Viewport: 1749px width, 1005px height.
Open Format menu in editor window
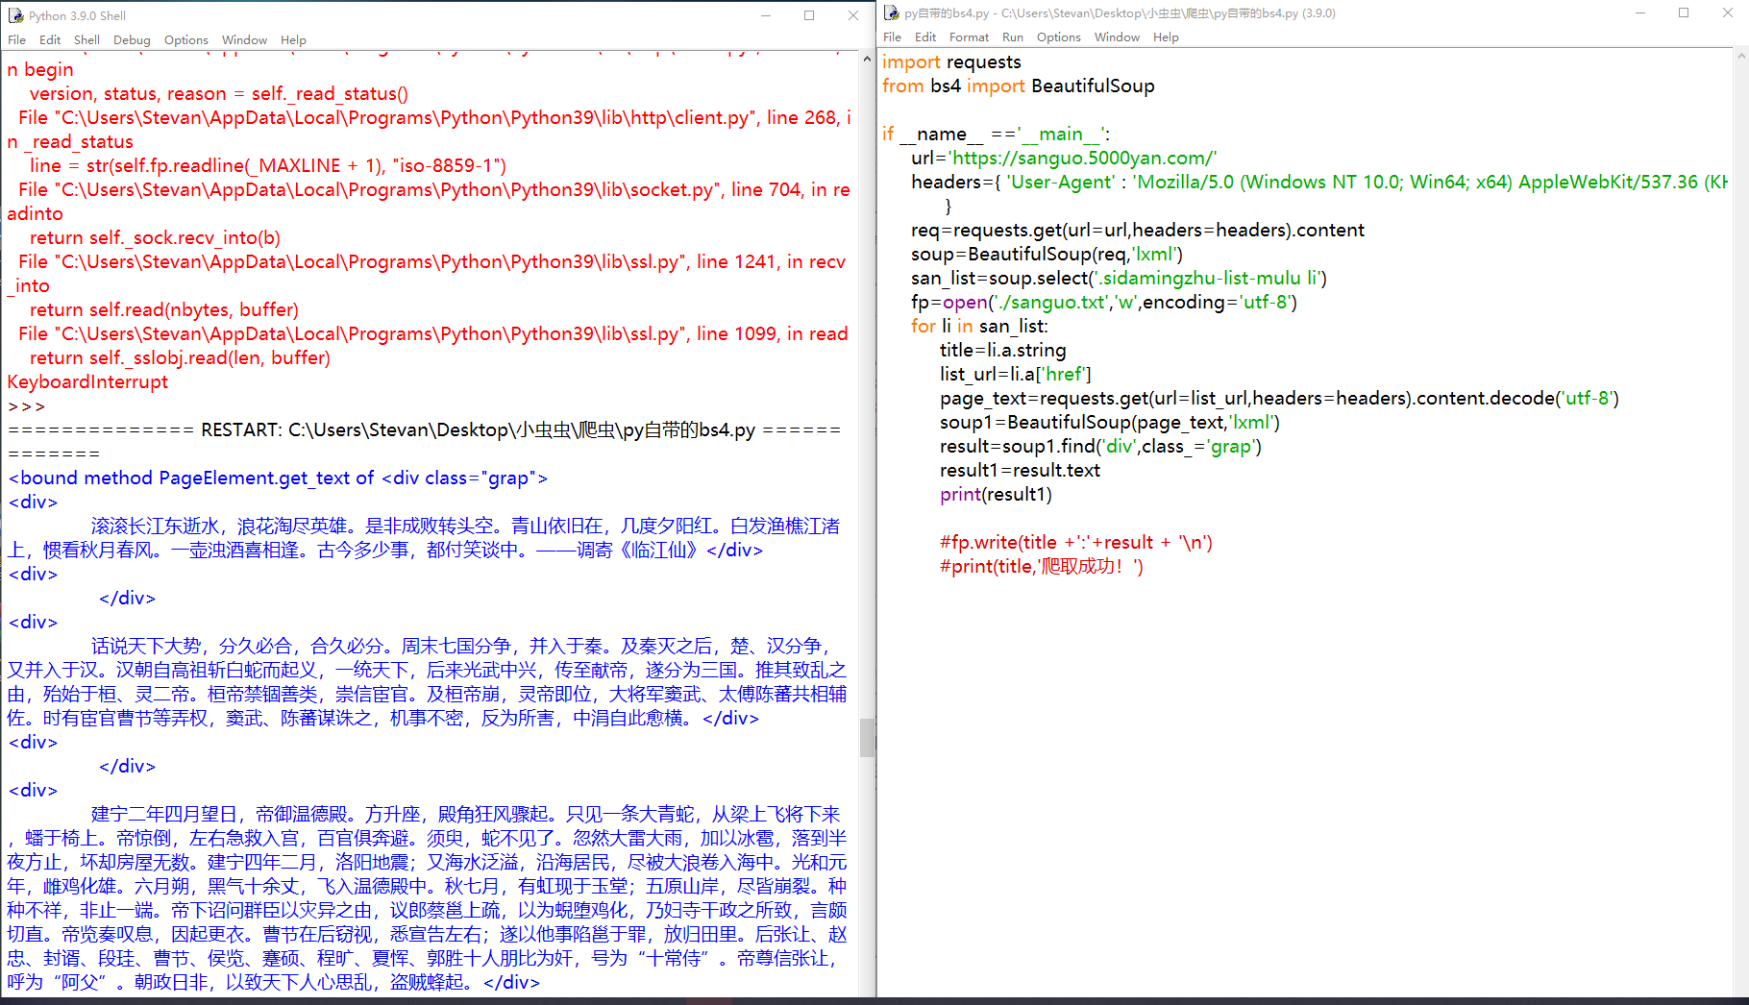[969, 37]
